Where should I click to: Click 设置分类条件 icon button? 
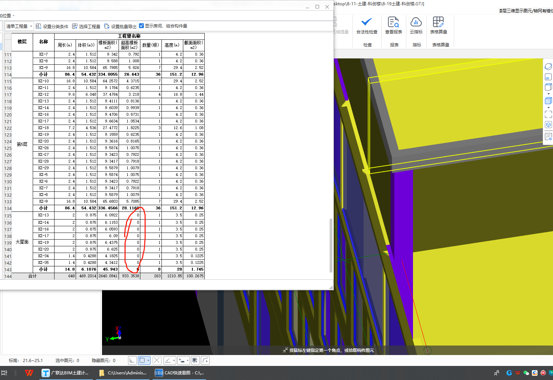pos(52,26)
